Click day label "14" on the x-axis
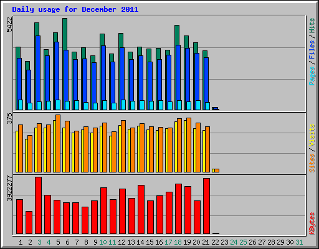 click(140, 242)
